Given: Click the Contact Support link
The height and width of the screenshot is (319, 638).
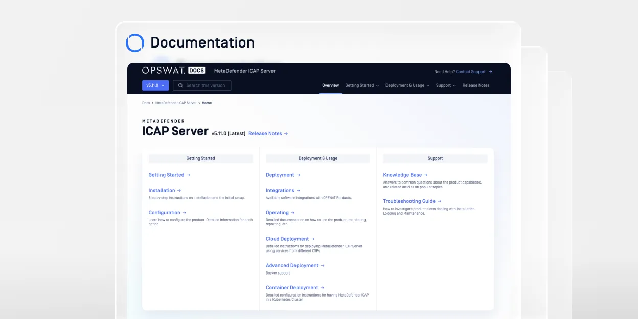Looking at the screenshot, I should click(x=474, y=72).
